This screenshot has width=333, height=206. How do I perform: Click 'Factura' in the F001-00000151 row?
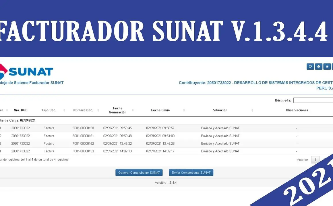click(49, 136)
